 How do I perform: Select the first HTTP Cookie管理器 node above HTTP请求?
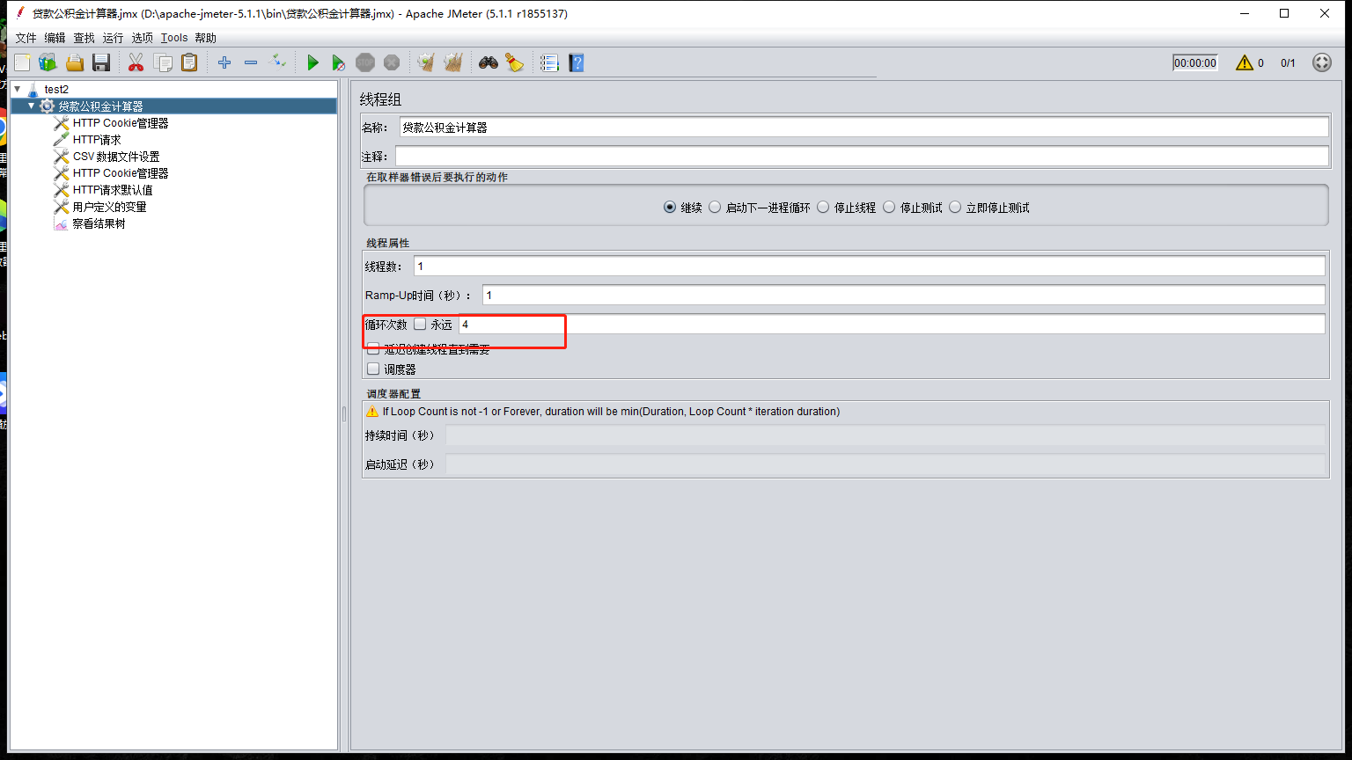point(121,123)
